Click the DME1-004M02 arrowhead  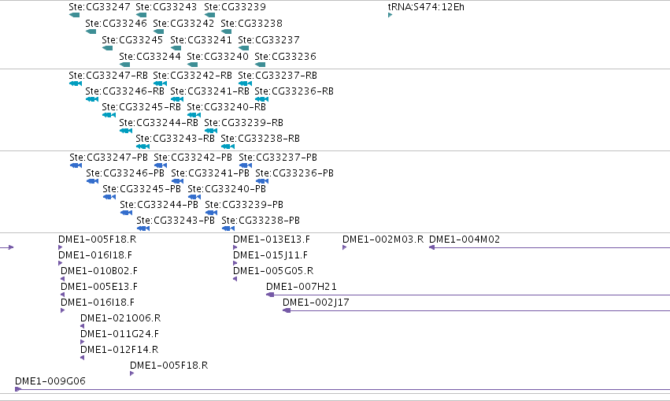(x=432, y=247)
